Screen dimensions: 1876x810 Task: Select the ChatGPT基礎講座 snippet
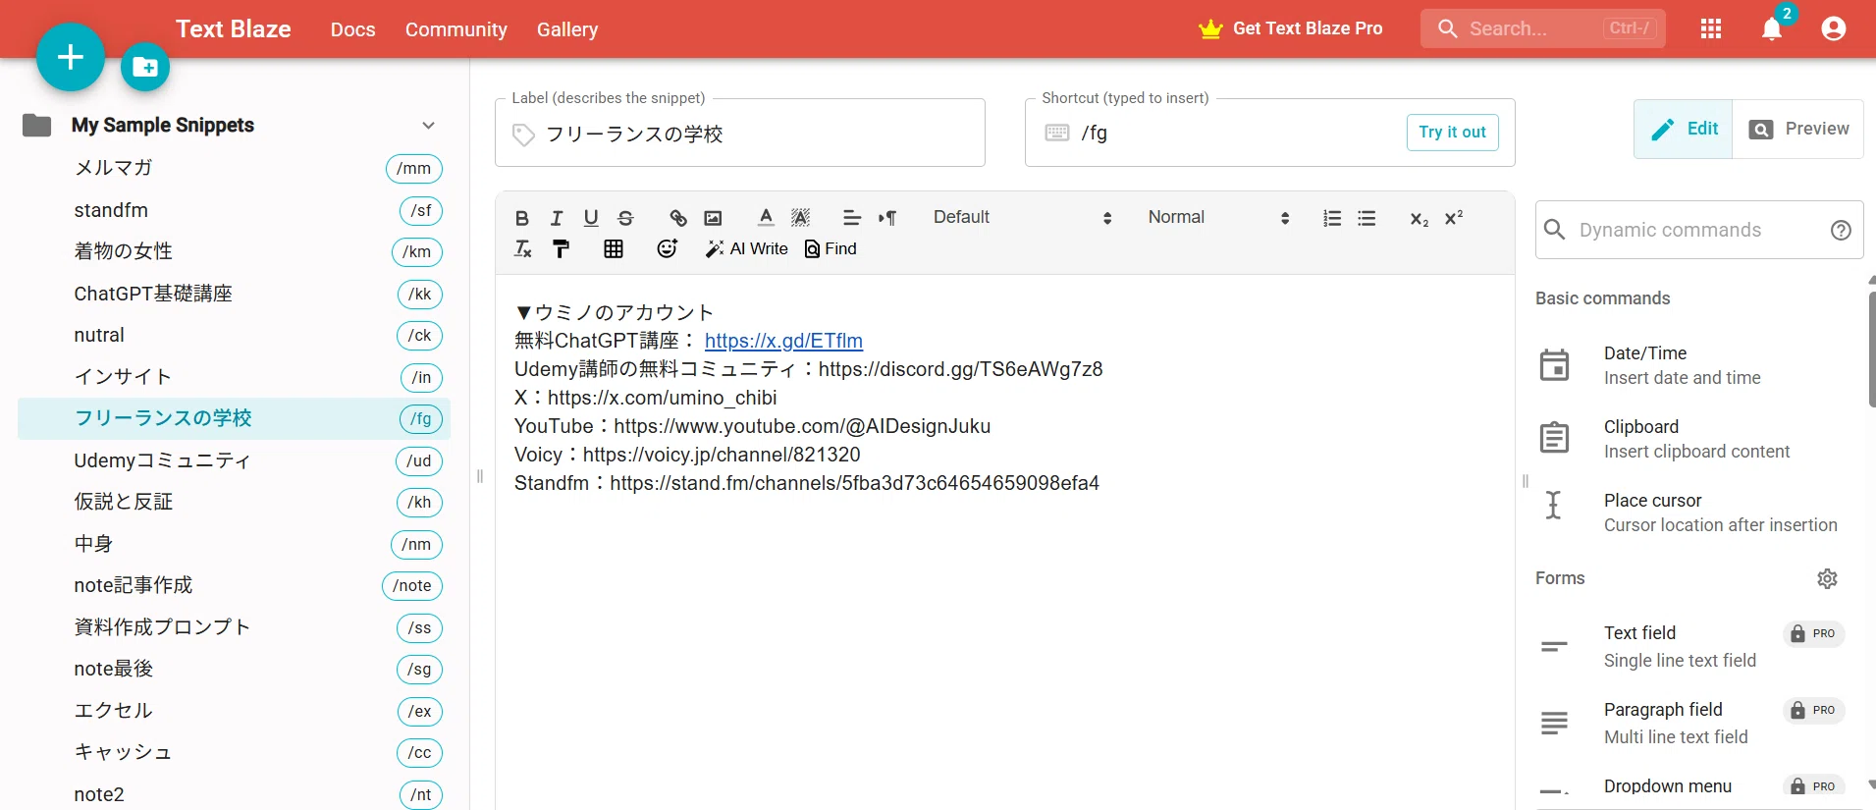coord(234,294)
